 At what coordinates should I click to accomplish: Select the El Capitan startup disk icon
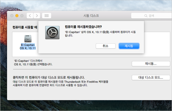(28, 39)
